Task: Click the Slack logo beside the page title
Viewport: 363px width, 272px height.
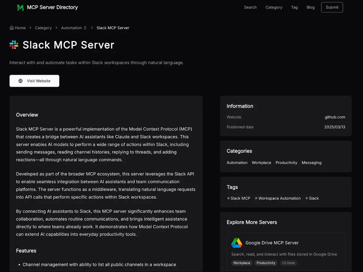Action: [x=14, y=45]
